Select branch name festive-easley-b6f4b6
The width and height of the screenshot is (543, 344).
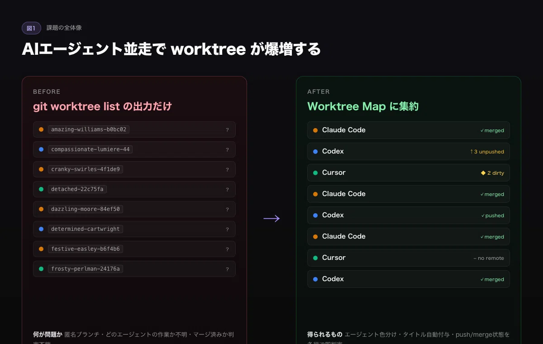tap(86, 249)
